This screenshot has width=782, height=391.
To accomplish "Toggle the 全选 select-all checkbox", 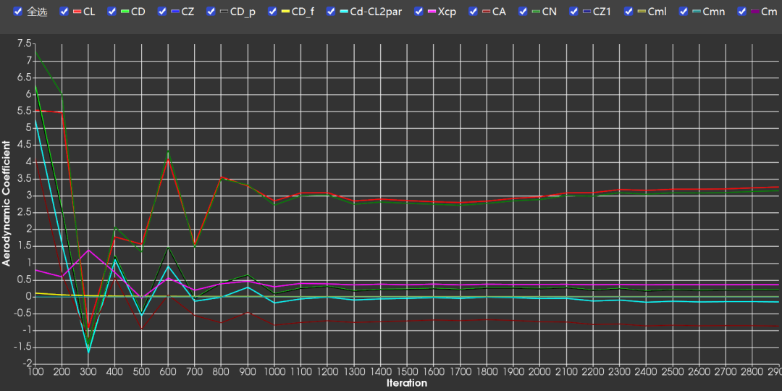I will click(18, 12).
